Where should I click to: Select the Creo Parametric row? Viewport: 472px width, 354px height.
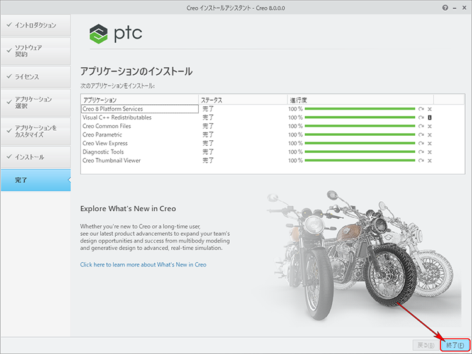coord(273,135)
